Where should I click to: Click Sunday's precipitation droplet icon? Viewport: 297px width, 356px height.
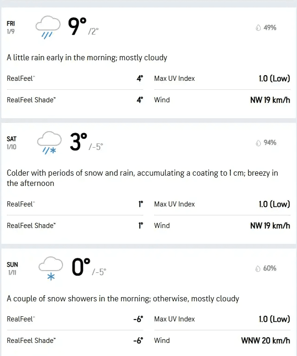(258, 269)
